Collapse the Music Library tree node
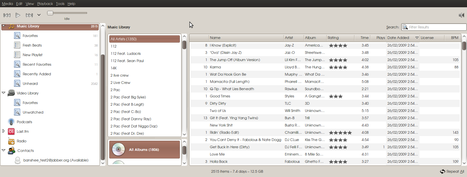This screenshot has width=467, height=177. point(4,26)
